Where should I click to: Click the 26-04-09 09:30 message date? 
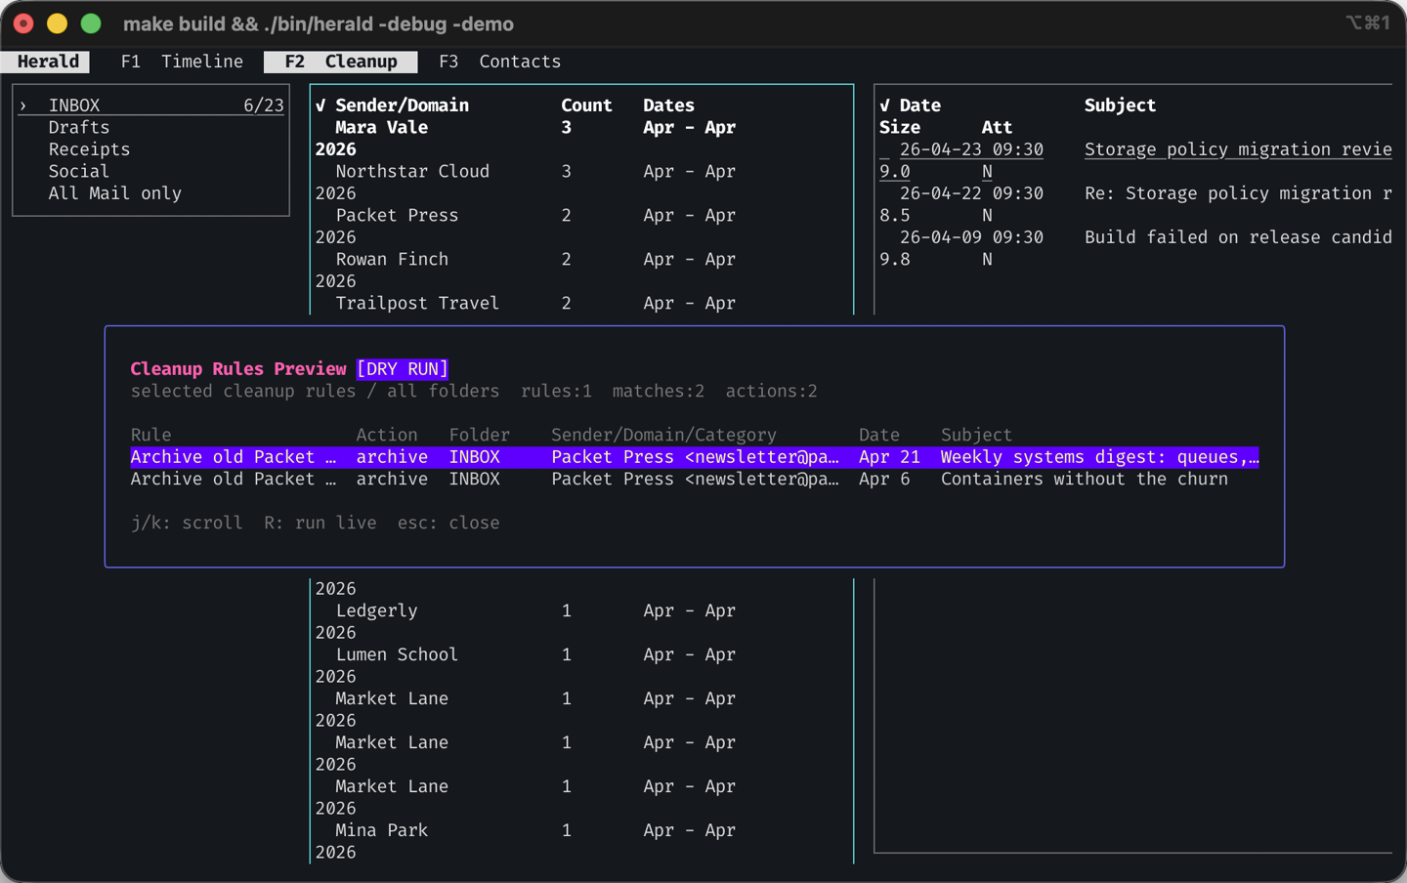[971, 237]
